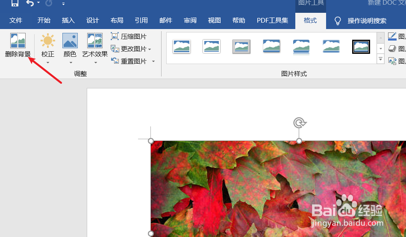The height and width of the screenshot is (237, 406).
Task: Click the top-center resize handle of the picture
Action: 299,141
